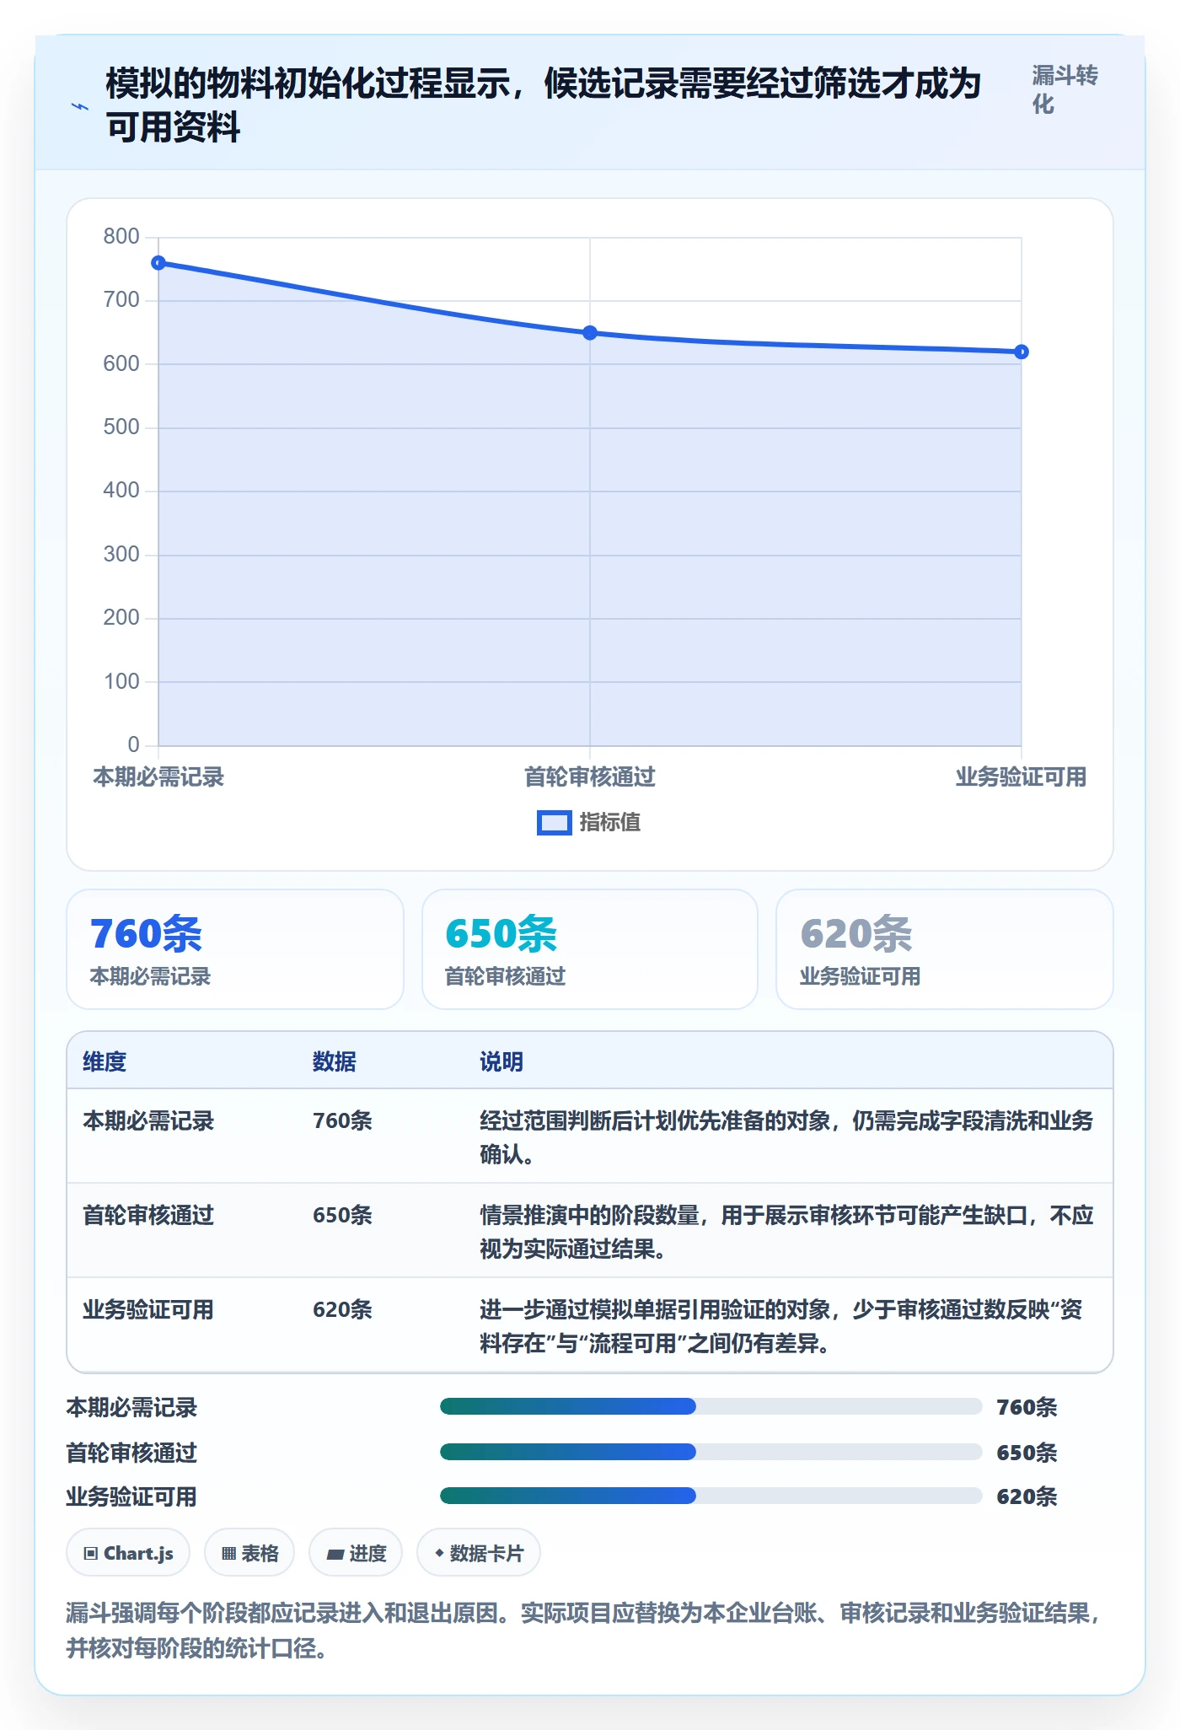Toggle the 指标值 legend color box
Screen dimensions: 1180x1730
(554, 823)
